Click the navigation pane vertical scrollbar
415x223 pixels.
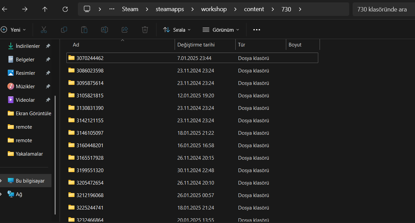pos(55,155)
